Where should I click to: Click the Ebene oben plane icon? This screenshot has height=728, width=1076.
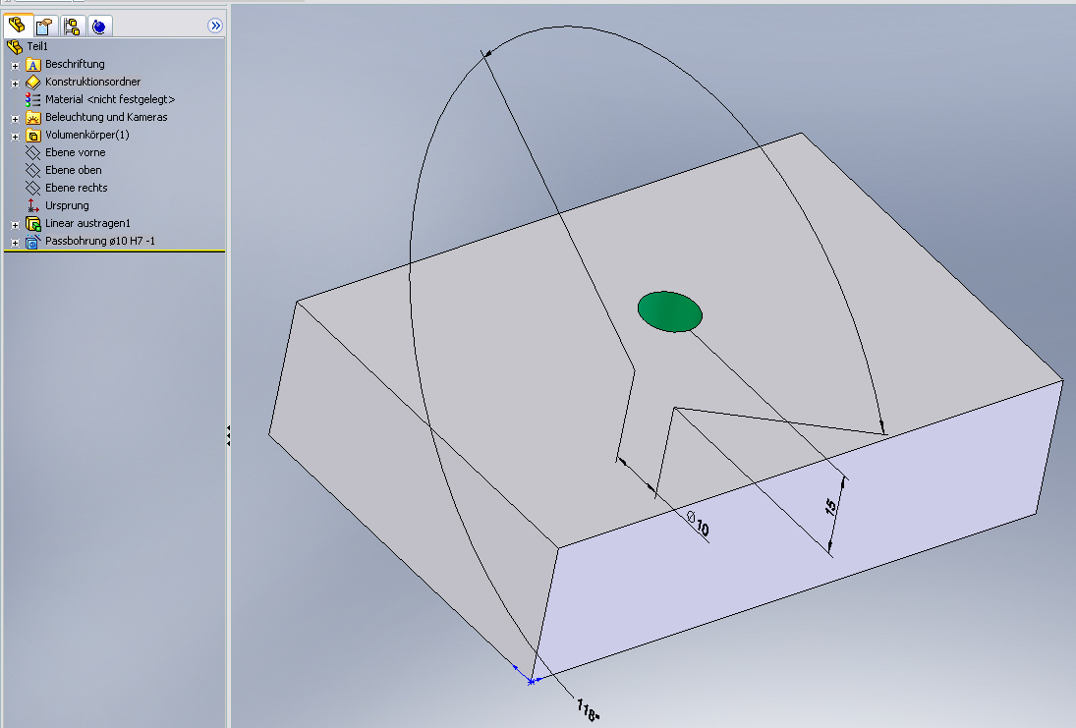coord(33,170)
